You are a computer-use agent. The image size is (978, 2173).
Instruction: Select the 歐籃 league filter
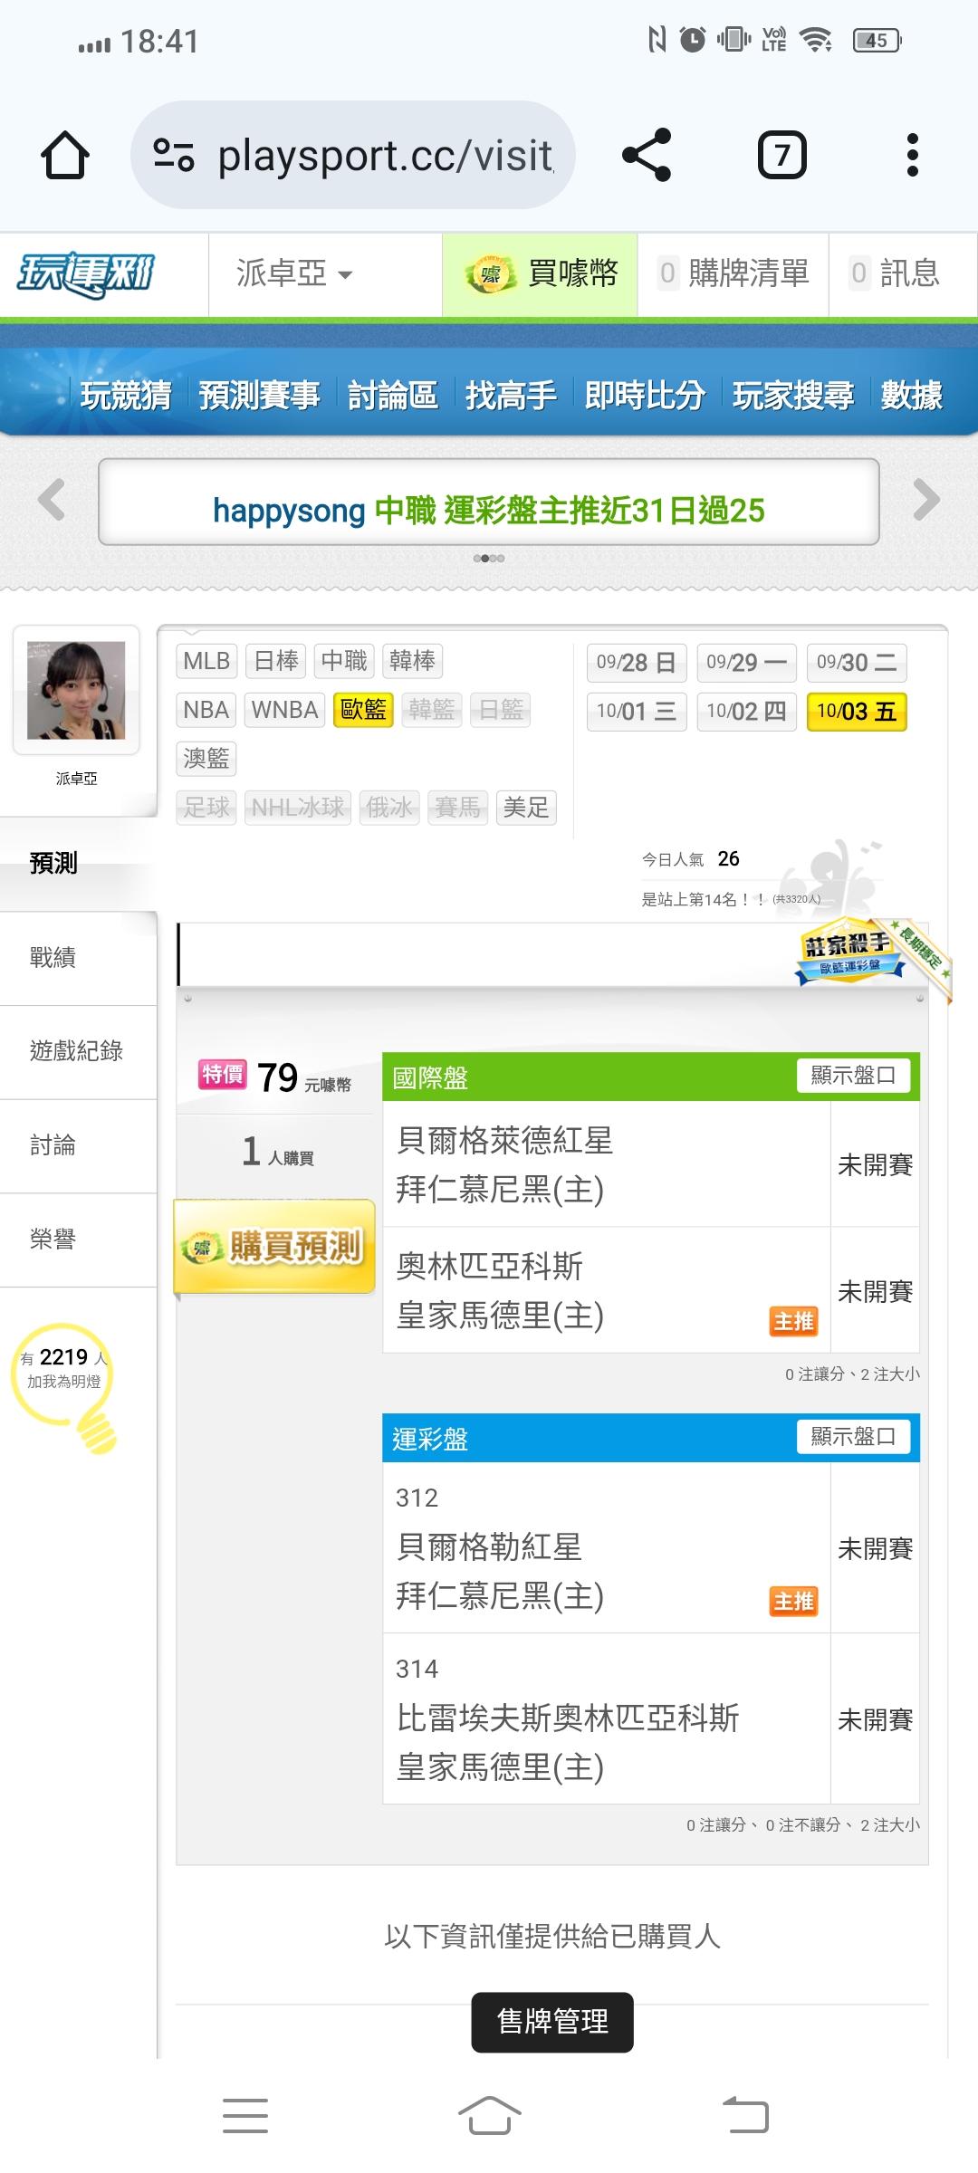click(x=363, y=710)
